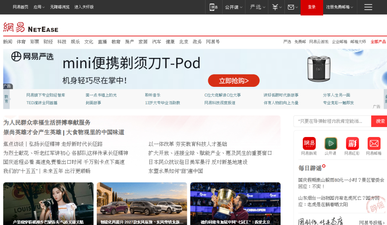The image size is (387, 225).
Task: Open the yuan-symbol payment dropdown
Action: tap(277, 7)
